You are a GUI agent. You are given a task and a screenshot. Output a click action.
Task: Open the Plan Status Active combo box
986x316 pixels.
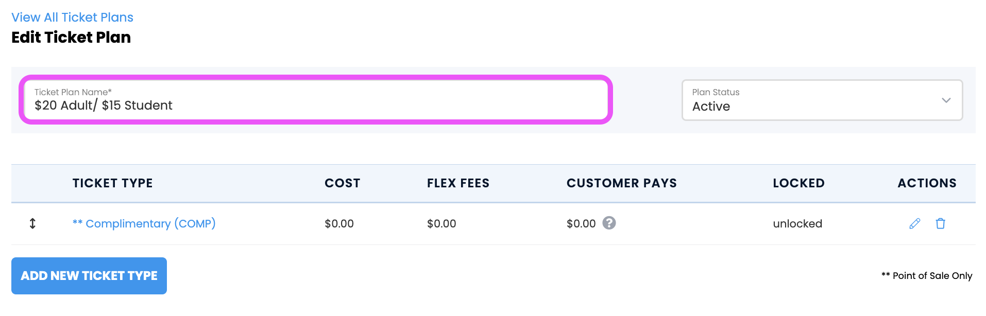pyautogui.click(x=822, y=100)
